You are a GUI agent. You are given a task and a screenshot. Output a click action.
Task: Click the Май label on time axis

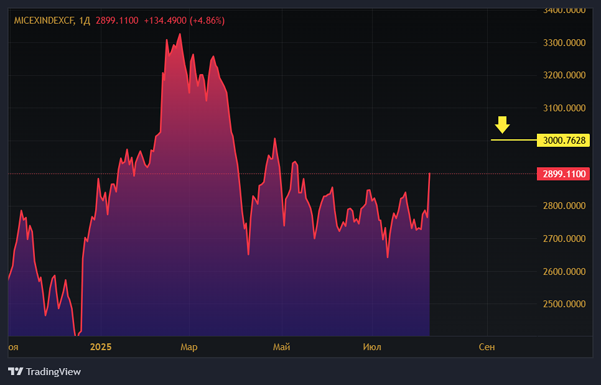tap(281, 346)
